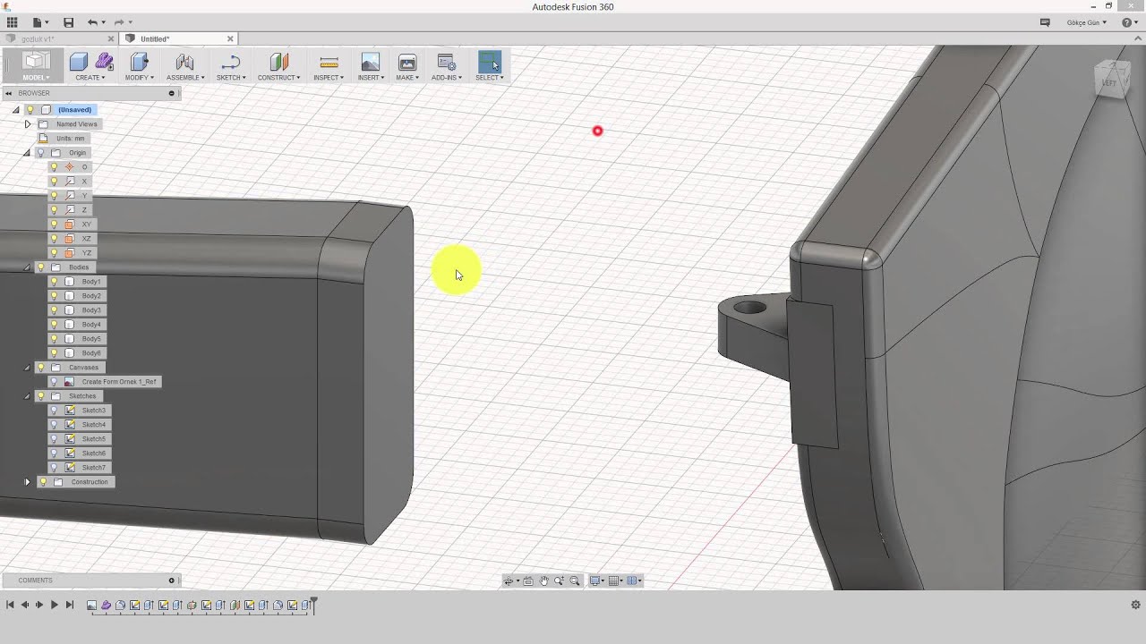The image size is (1146, 644).
Task: Toggle visibility of the XY plane
Action: (54, 225)
